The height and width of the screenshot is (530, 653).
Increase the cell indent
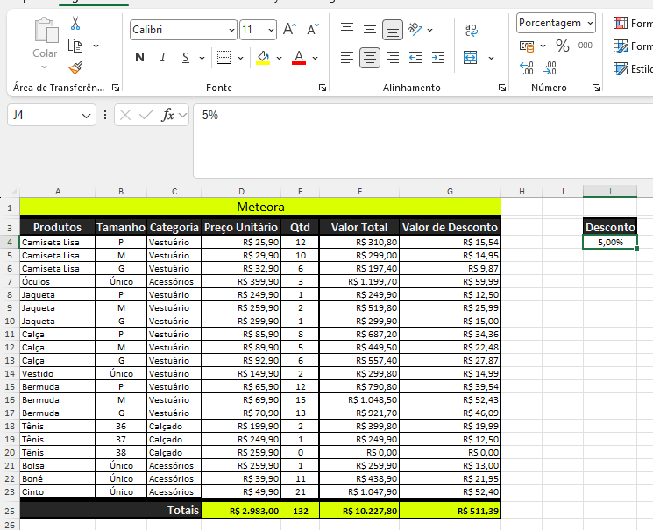pos(438,58)
